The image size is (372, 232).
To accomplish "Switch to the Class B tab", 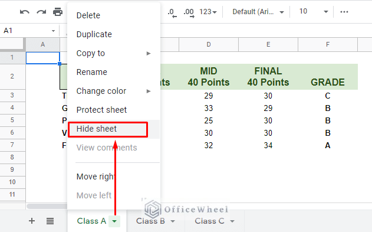I will click(x=150, y=221).
